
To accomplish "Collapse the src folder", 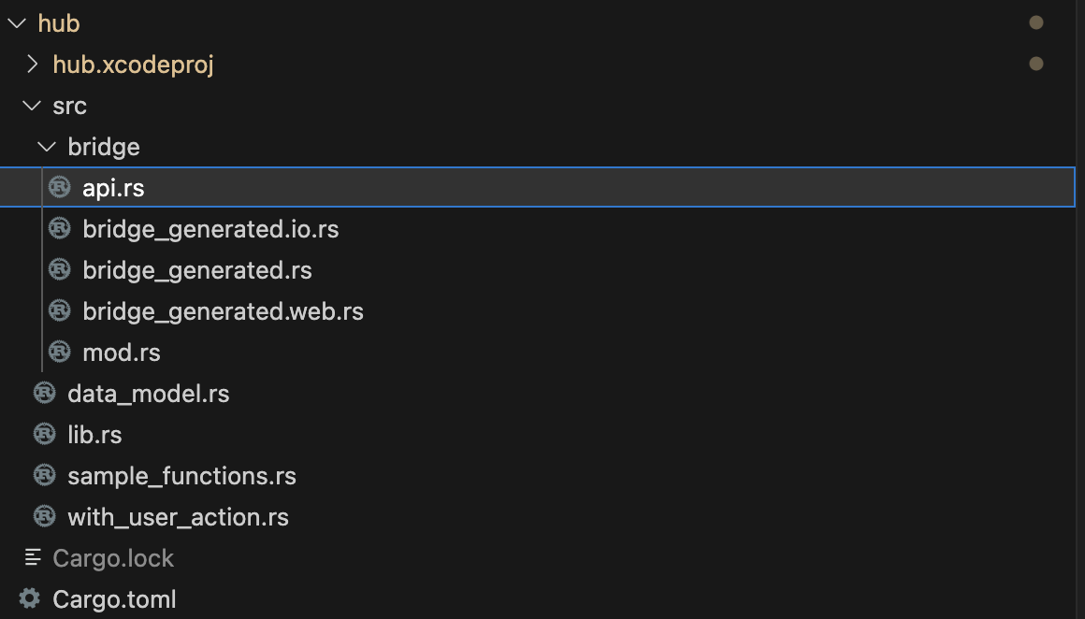I will click(x=30, y=105).
